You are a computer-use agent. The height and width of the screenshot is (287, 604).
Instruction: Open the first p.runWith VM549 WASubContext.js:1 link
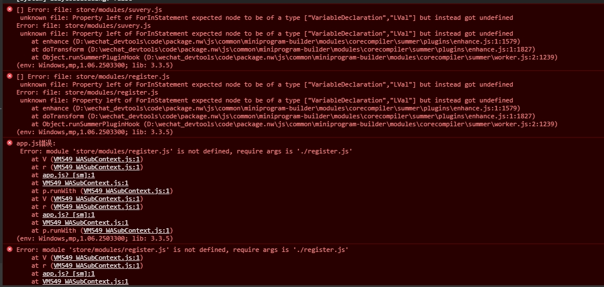[x=127, y=191]
